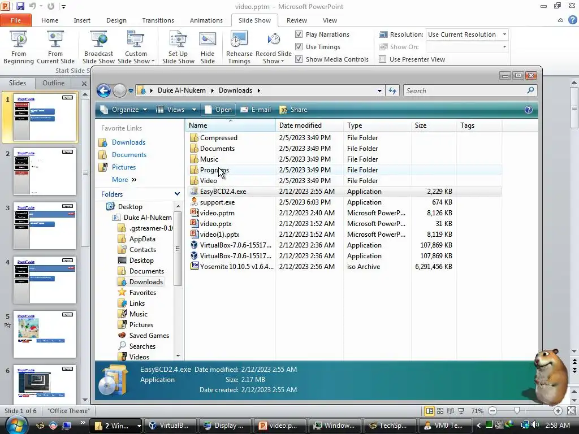Click the Explorer help icon

click(529, 110)
